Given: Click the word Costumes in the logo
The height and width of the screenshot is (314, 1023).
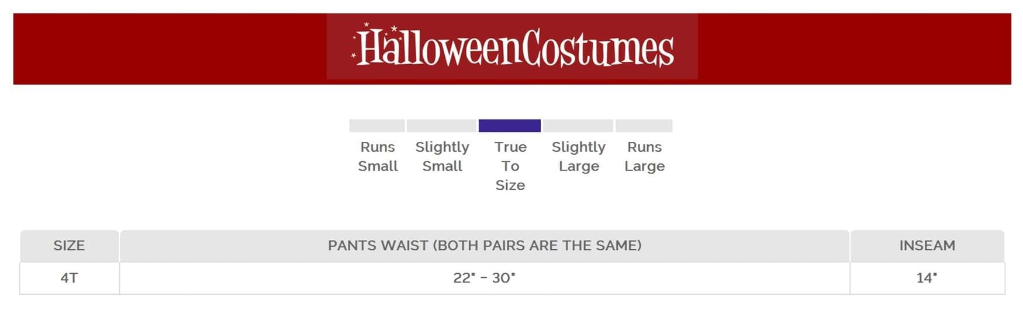Looking at the screenshot, I should pyautogui.click(x=597, y=48).
